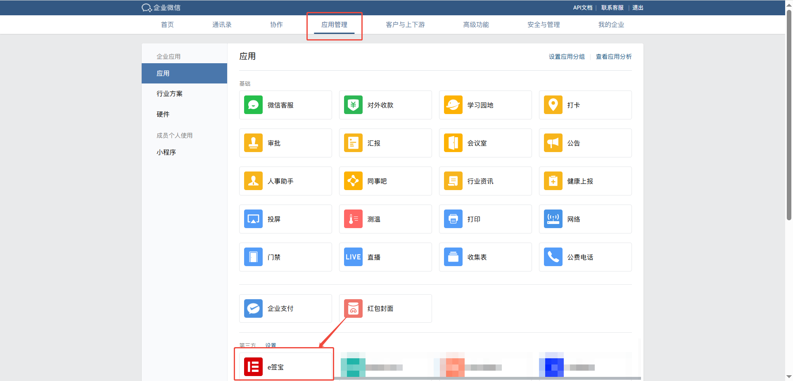Viewport: 793px width, 381px height.
Task: Switch to the 安全与管理 tab
Action: click(544, 24)
